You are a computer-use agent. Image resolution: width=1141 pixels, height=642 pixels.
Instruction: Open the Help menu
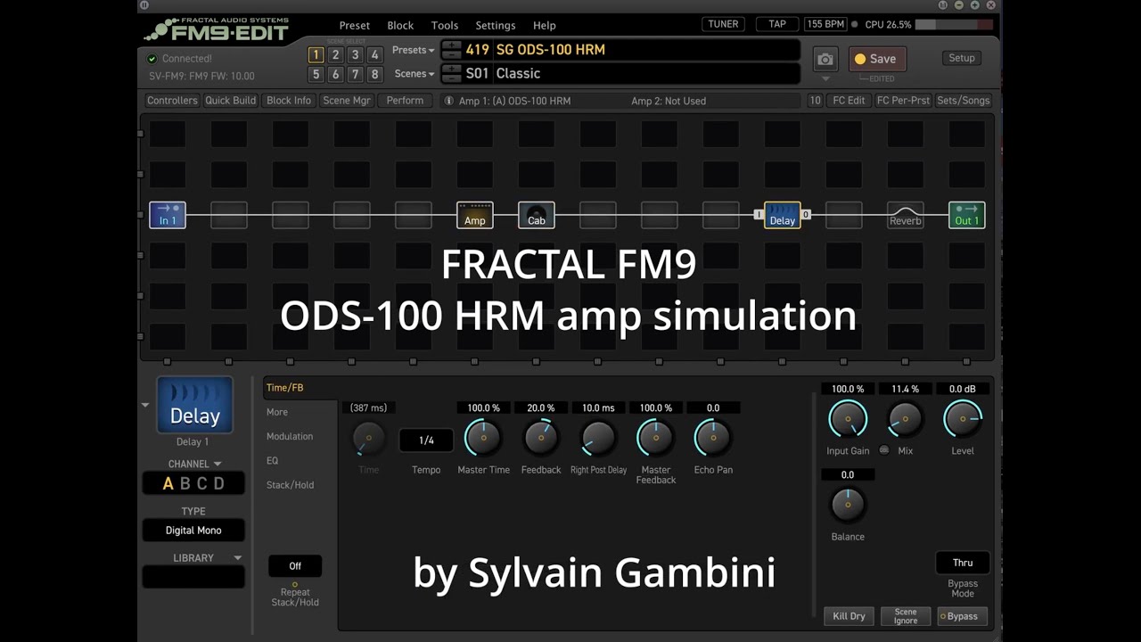coord(545,26)
